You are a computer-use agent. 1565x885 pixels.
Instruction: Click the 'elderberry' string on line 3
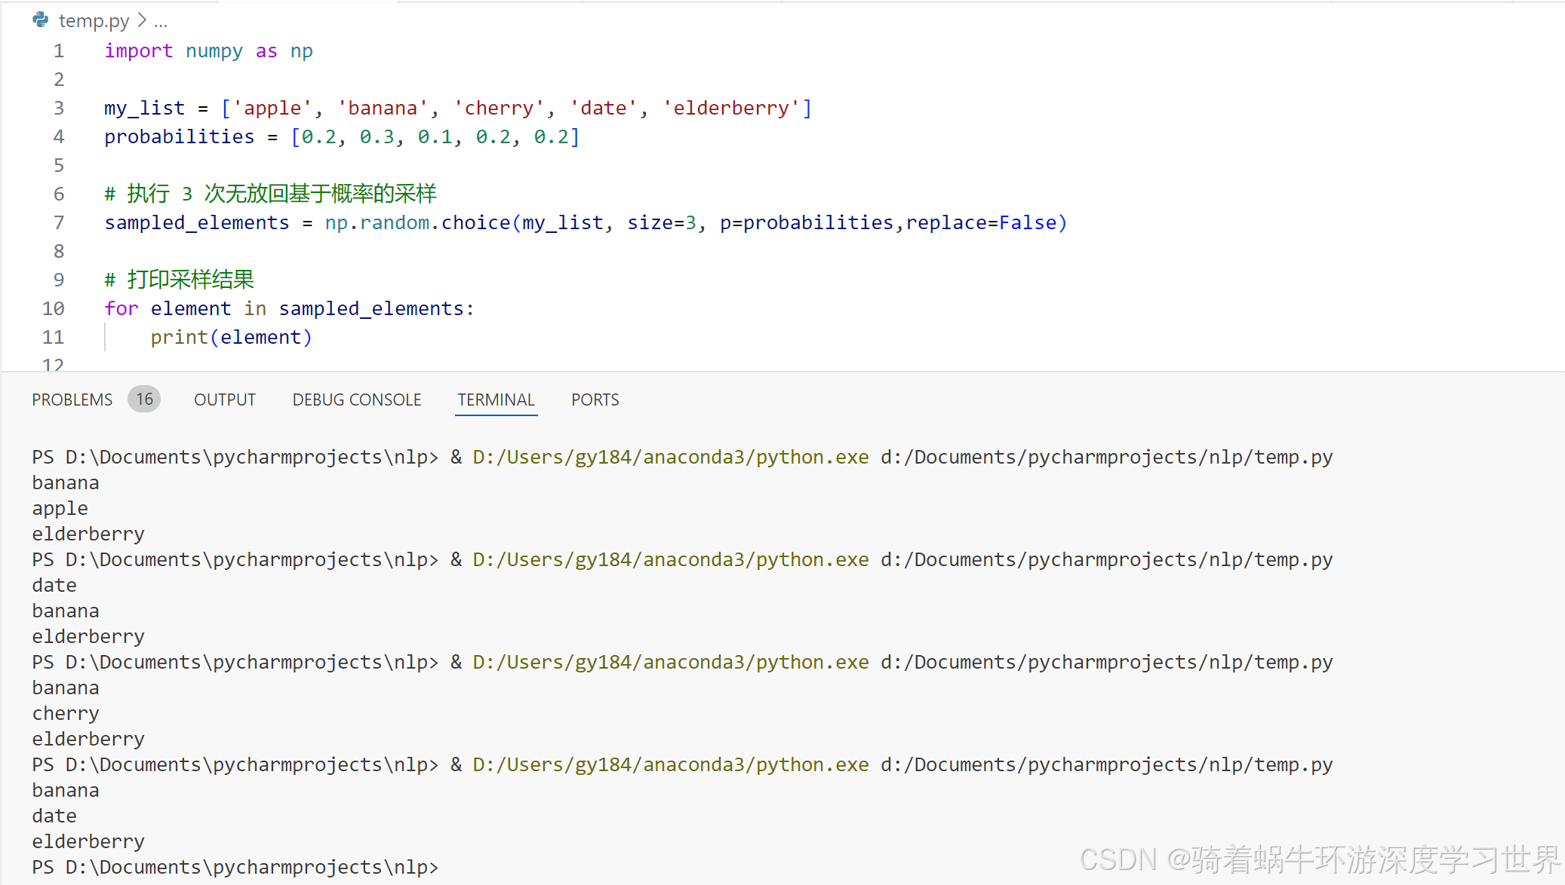coord(731,108)
